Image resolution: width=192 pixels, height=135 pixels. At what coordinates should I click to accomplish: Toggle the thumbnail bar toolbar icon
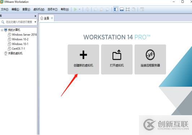coord(122,9)
